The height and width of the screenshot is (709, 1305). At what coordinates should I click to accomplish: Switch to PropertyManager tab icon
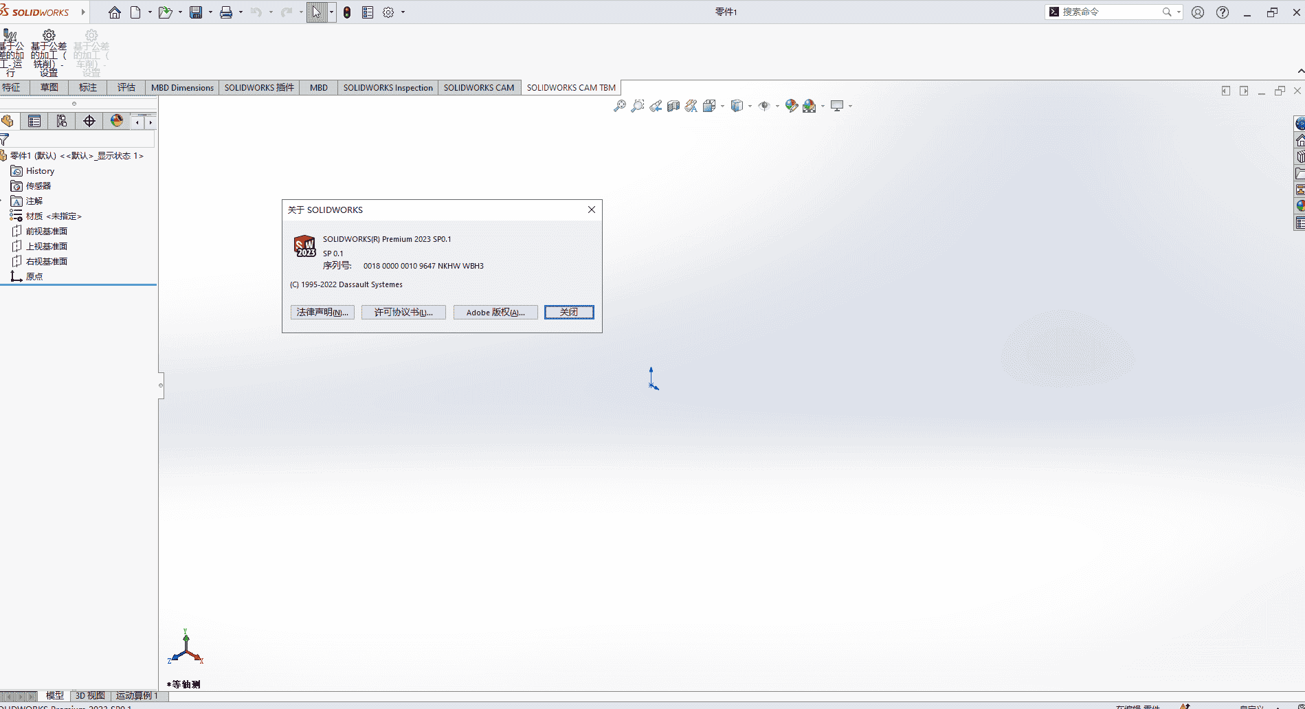pos(34,121)
